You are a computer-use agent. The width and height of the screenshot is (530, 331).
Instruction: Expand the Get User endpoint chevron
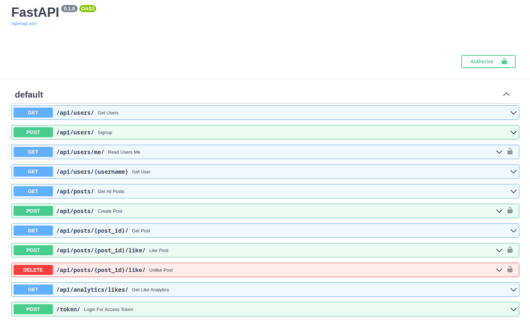pyautogui.click(x=514, y=172)
